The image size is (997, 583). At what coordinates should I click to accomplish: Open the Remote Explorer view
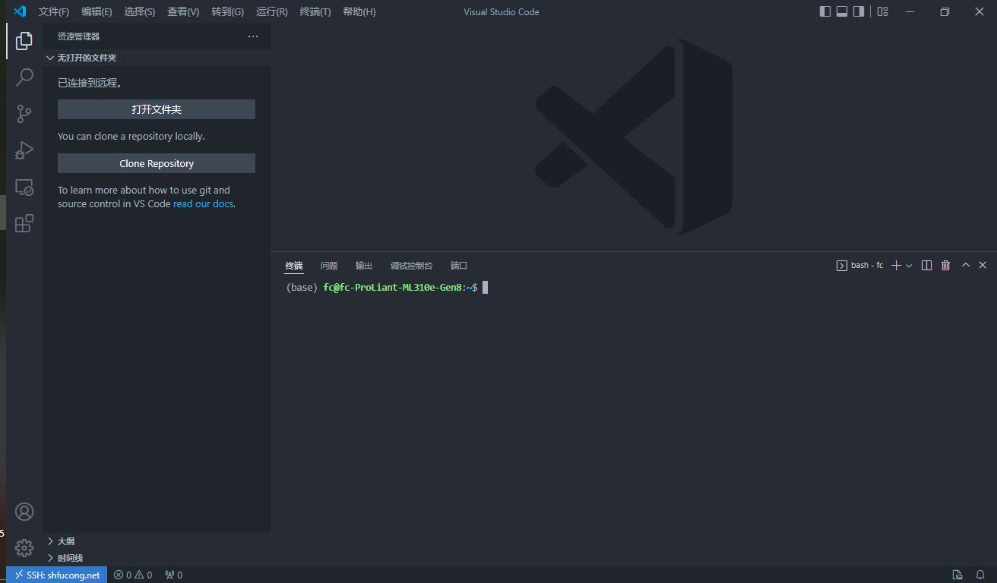[x=24, y=187]
